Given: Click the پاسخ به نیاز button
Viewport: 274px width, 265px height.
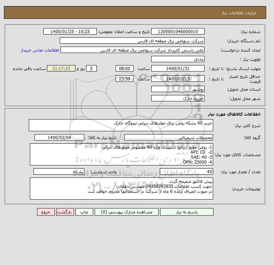Looking at the screenshot, I should coord(186,212).
